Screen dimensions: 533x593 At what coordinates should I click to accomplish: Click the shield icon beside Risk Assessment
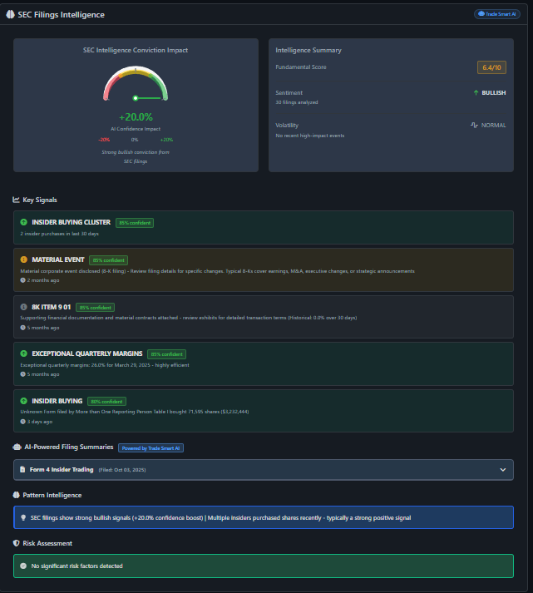point(16,543)
